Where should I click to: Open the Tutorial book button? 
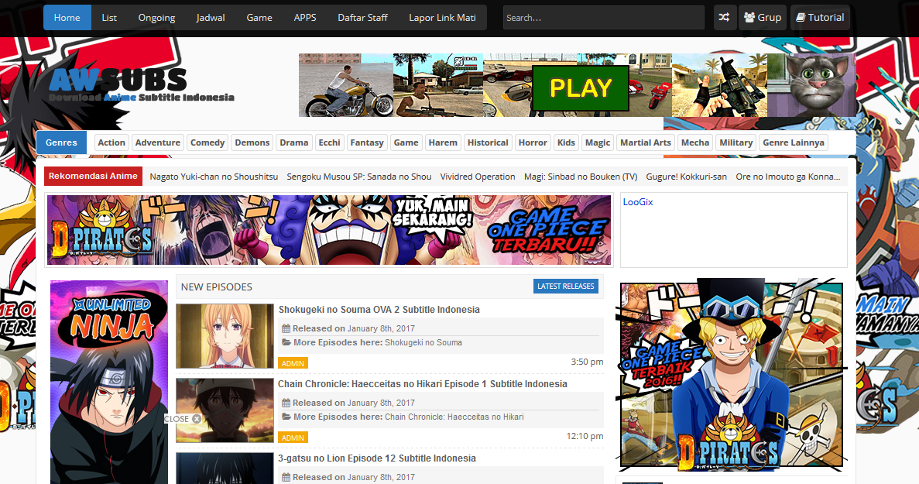[820, 18]
